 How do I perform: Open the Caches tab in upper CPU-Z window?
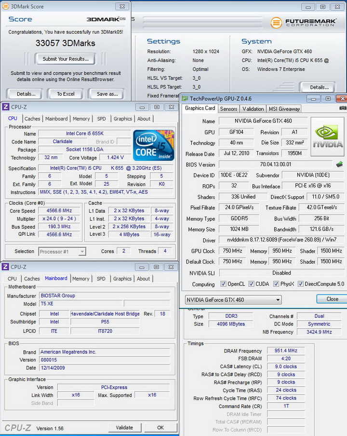point(32,119)
